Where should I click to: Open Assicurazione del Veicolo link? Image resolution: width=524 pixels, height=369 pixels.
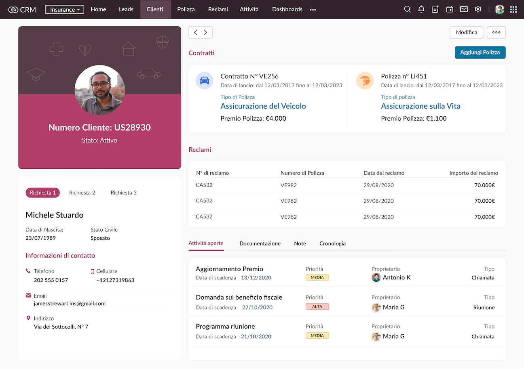pyautogui.click(x=263, y=106)
